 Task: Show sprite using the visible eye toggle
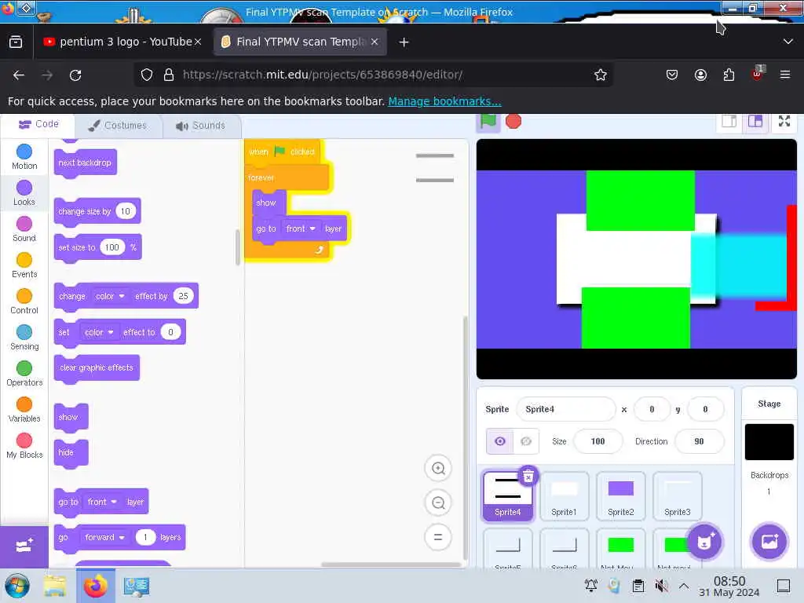499,441
